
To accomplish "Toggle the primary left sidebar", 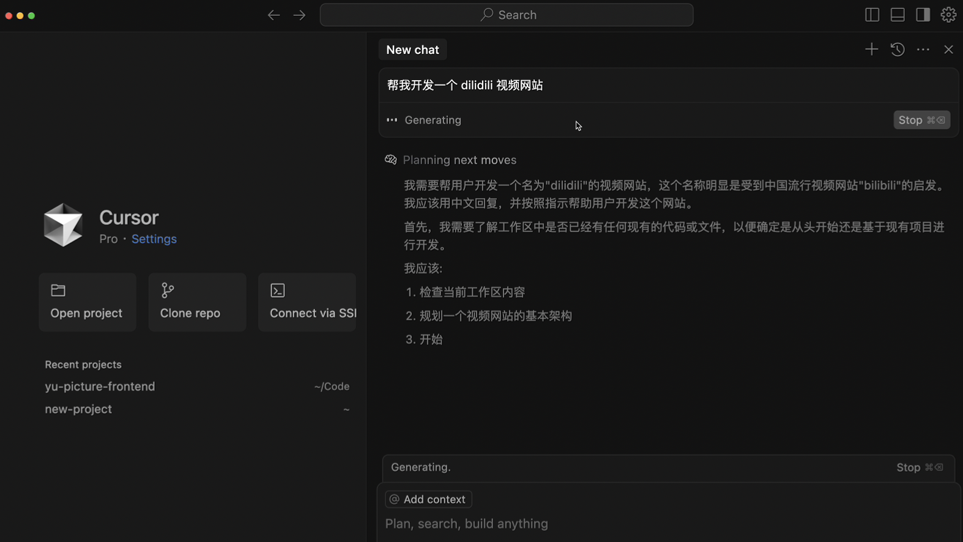I will point(872,15).
